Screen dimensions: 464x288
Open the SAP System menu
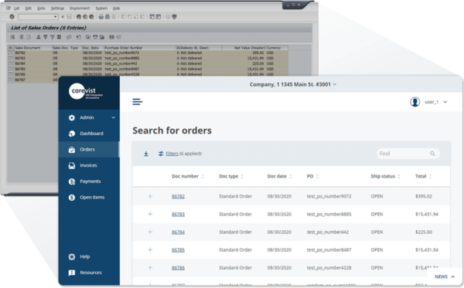pyautogui.click(x=101, y=8)
